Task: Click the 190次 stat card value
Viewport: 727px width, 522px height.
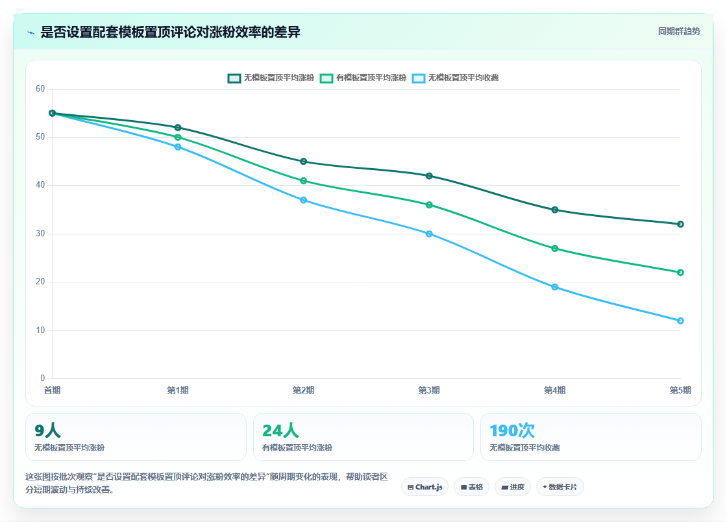Action: (512, 430)
